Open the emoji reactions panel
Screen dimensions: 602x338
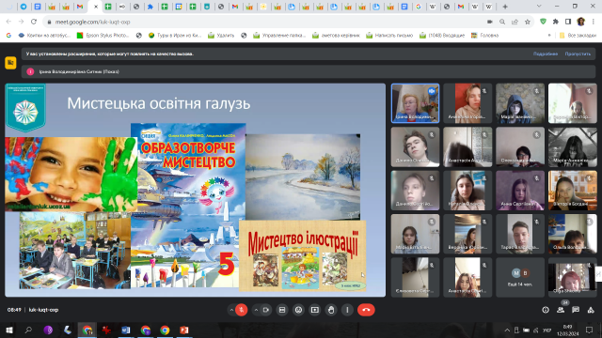298,310
